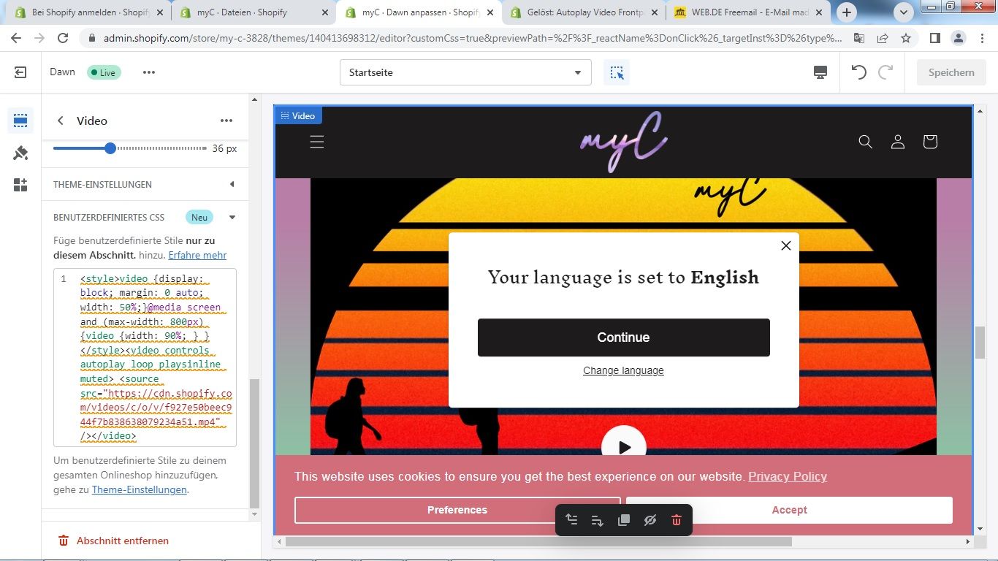The height and width of the screenshot is (561, 998).
Task: Click Abschnitt entfernen
Action: [113, 541]
